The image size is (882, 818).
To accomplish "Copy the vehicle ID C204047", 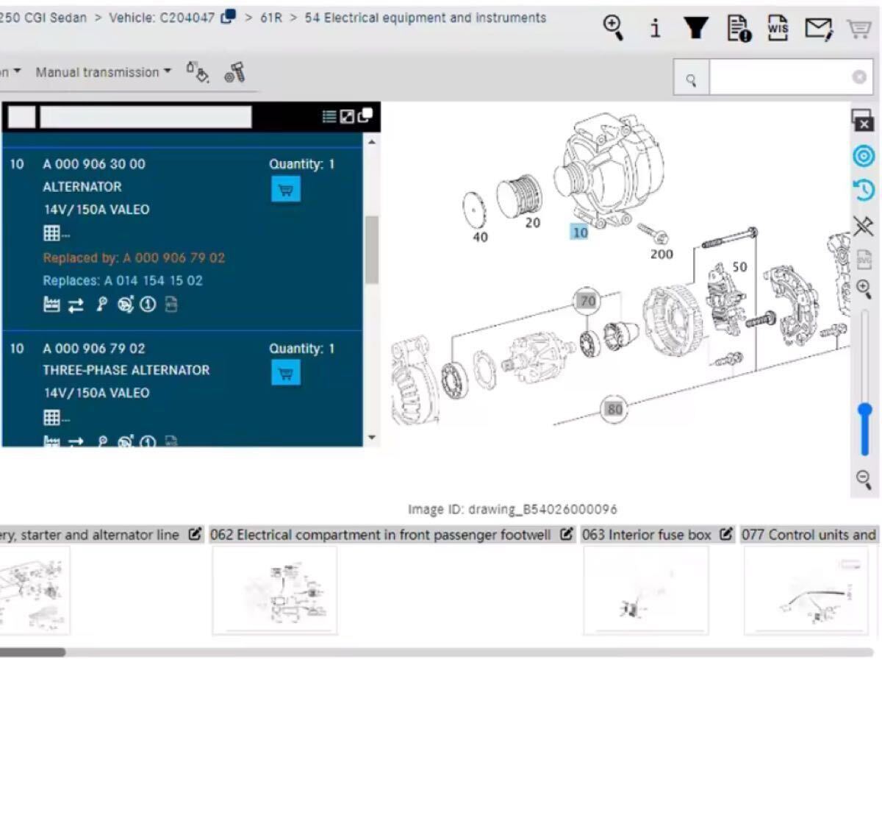I will click(x=229, y=16).
